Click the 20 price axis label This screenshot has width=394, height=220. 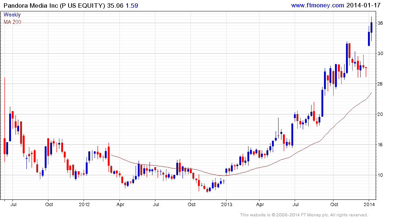click(x=381, y=114)
